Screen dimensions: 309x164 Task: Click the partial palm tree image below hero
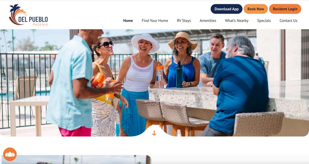point(76,160)
